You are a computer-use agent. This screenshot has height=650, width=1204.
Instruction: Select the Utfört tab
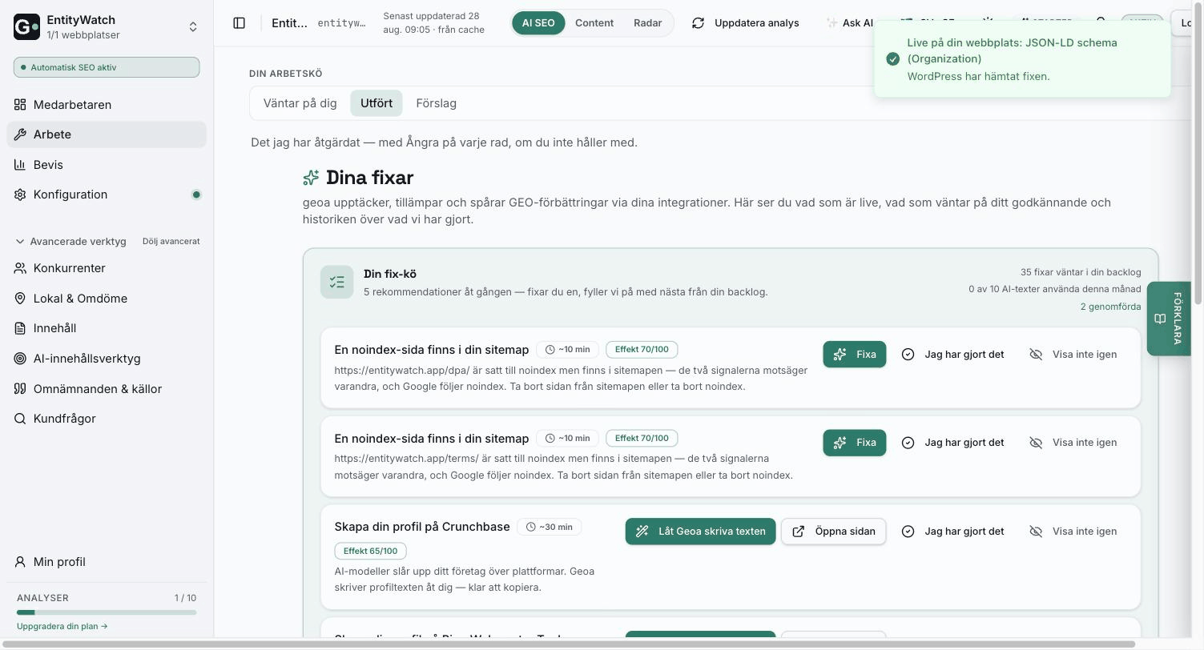click(377, 103)
